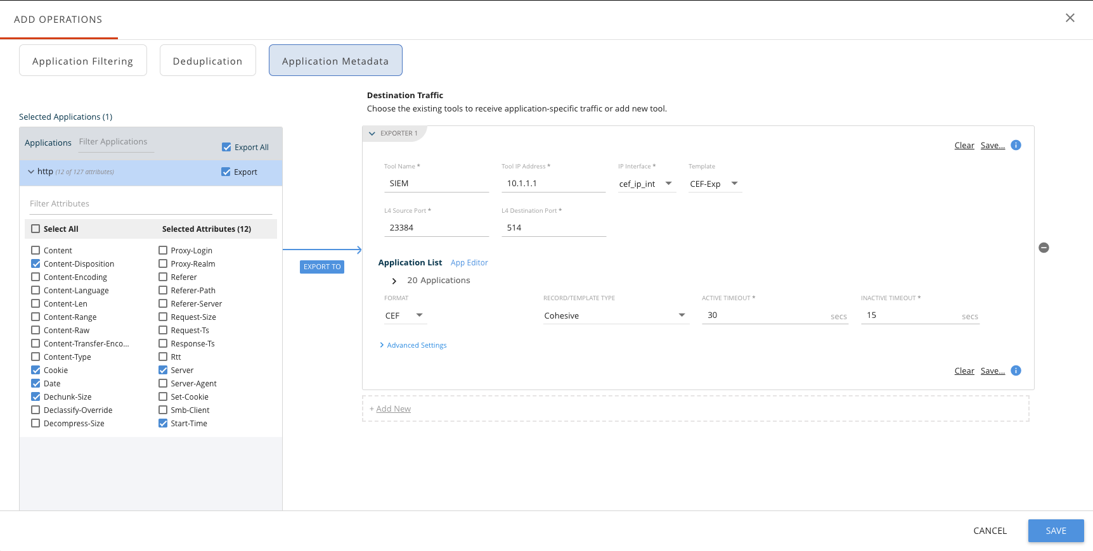This screenshot has height=551, width=1093.
Task: Click the Export To button
Action: point(322,267)
